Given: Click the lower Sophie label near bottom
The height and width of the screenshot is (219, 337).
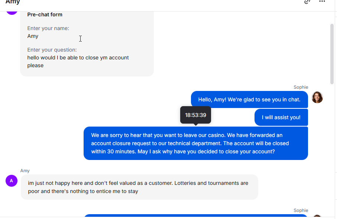Looking at the screenshot, I should tap(301, 210).
